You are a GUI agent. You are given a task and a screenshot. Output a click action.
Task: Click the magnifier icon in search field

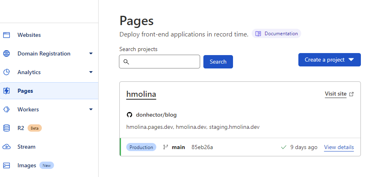[126, 62]
